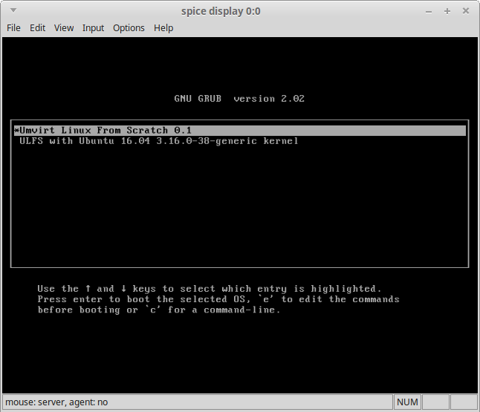
Task: Open the Help menu
Action: [163, 27]
